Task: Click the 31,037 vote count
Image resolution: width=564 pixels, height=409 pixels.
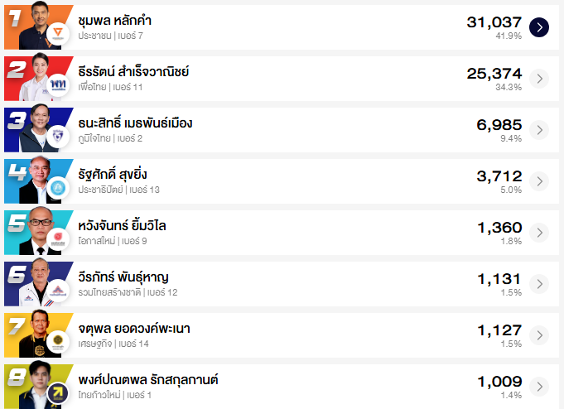Action: click(x=494, y=22)
